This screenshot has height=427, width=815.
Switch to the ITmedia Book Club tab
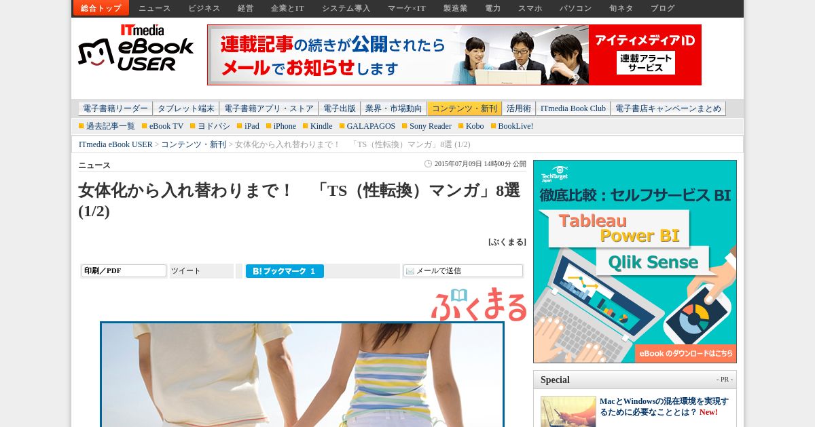573,108
